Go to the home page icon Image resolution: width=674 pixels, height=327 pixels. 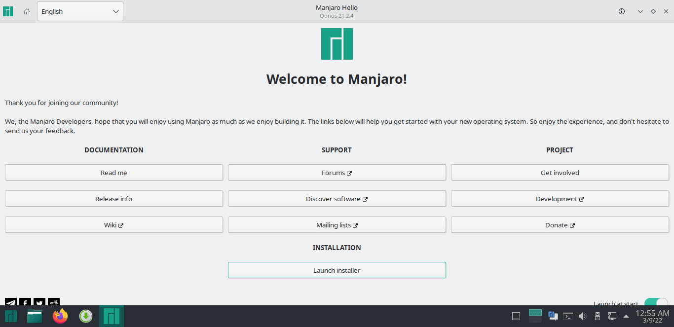(27, 11)
